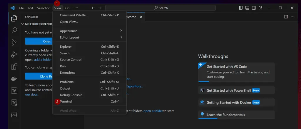Go forward with the right arrow
The image size is (301, 129).
pyautogui.click(x=100, y=8)
